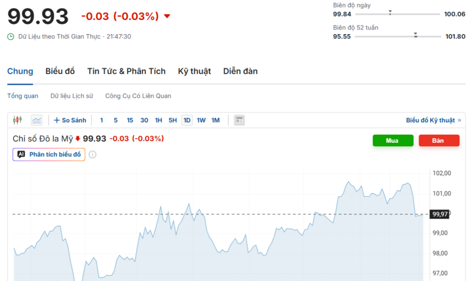Open the Biểu đồ tab

tap(60, 71)
